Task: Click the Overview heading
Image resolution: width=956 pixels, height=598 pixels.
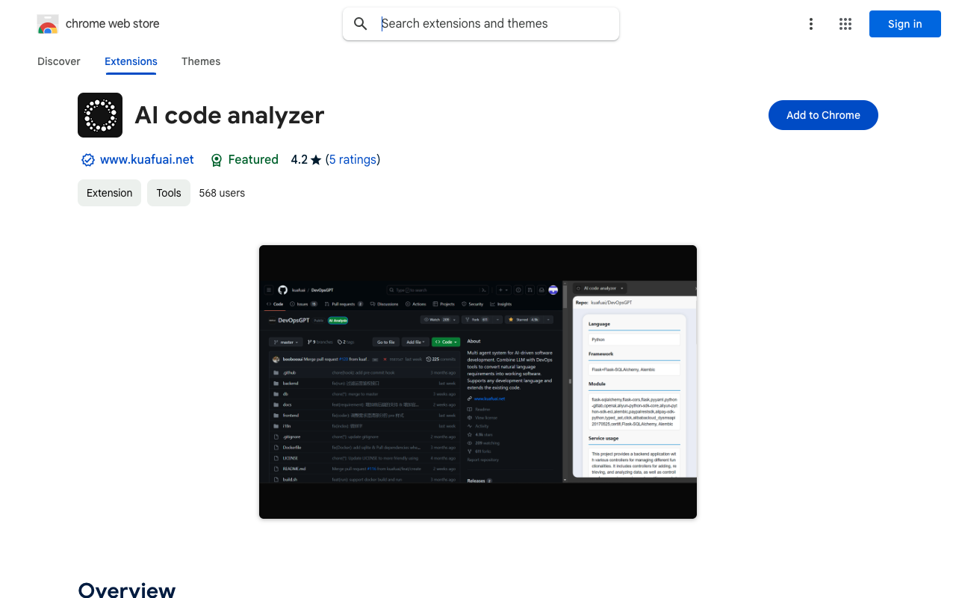Action: [x=127, y=589]
